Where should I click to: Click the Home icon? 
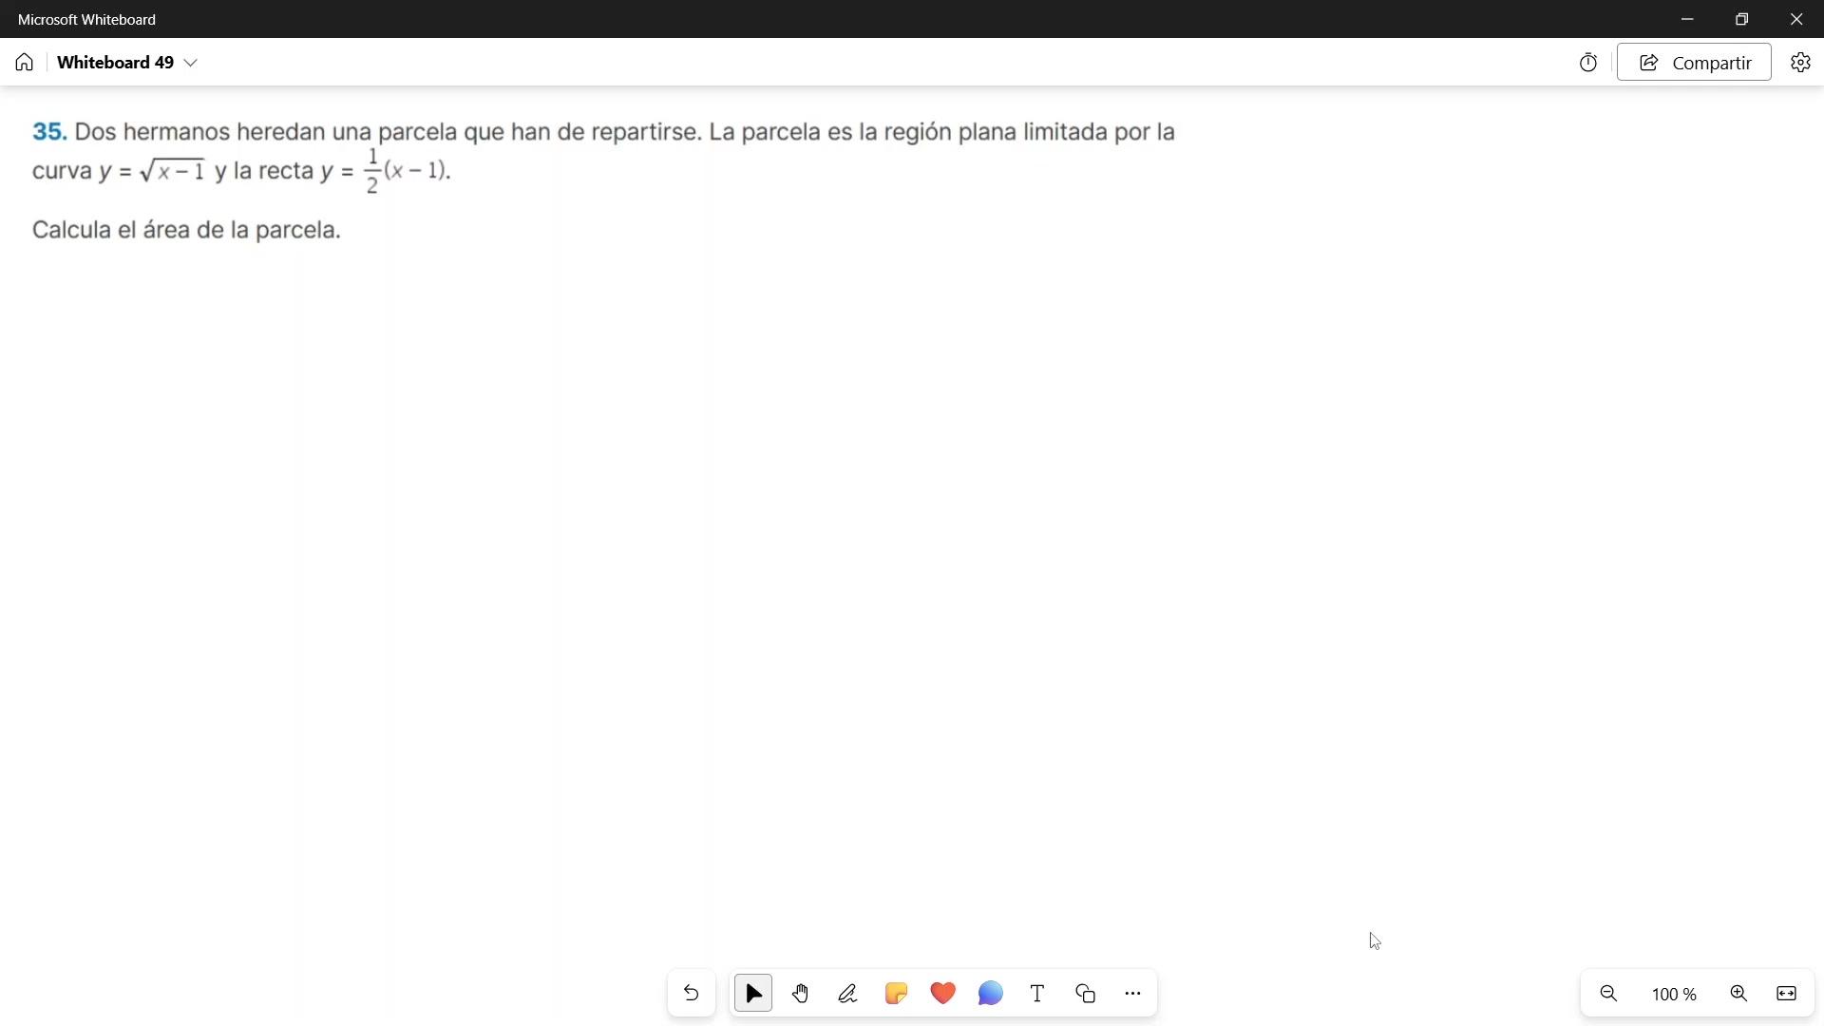[25, 63]
